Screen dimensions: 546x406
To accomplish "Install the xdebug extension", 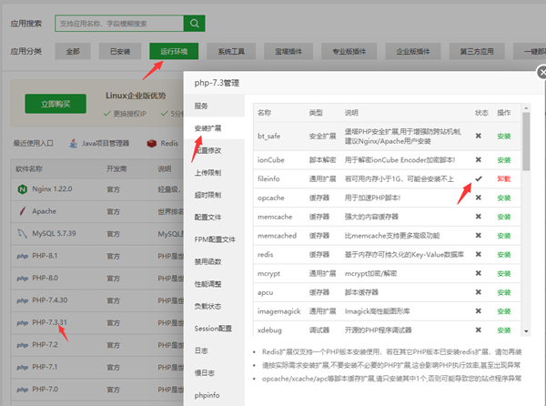I will click(x=504, y=330).
